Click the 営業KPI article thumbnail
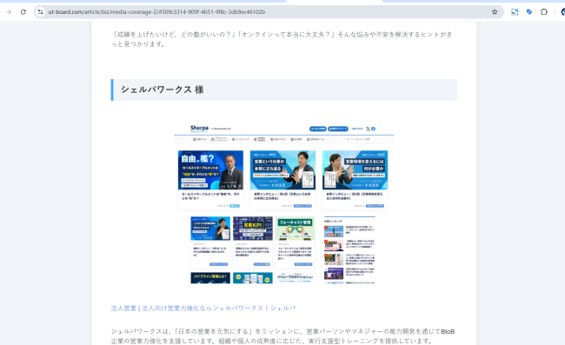 pyautogui.click(x=253, y=229)
